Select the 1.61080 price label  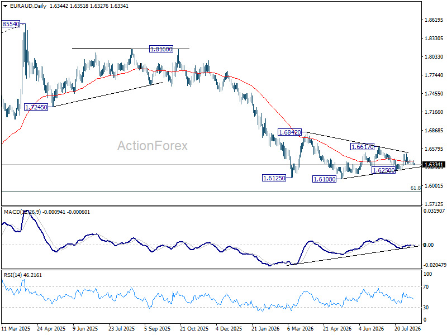(x=325, y=179)
